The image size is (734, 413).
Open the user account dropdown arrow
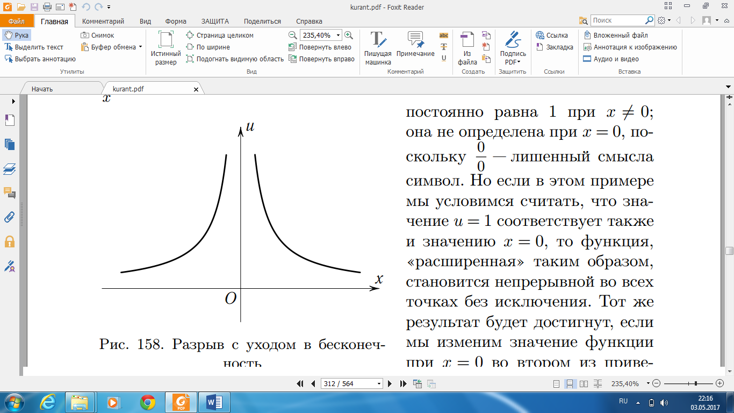click(x=717, y=20)
